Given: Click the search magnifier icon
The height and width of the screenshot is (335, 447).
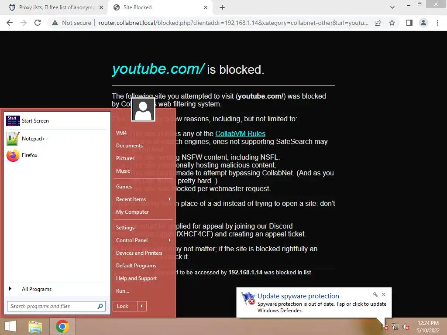Looking at the screenshot, I should 100,306.
